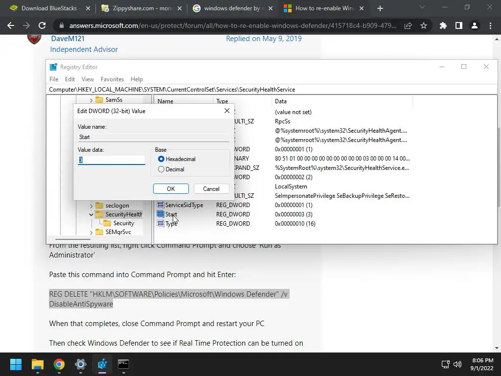Open the Windows Start button
The height and width of the screenshot is (376, 501).
tap(16, 364)
